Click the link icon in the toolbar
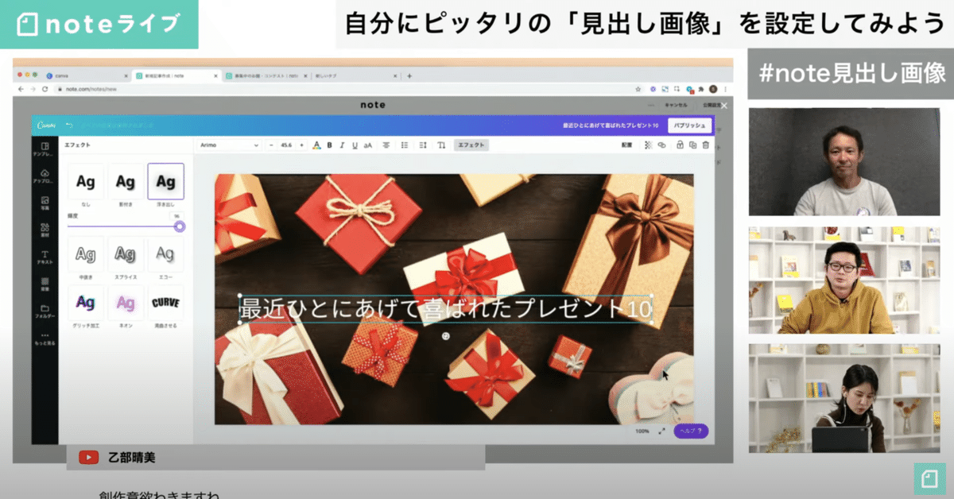This screenshot has height=499, width=954. coord(661,145)
